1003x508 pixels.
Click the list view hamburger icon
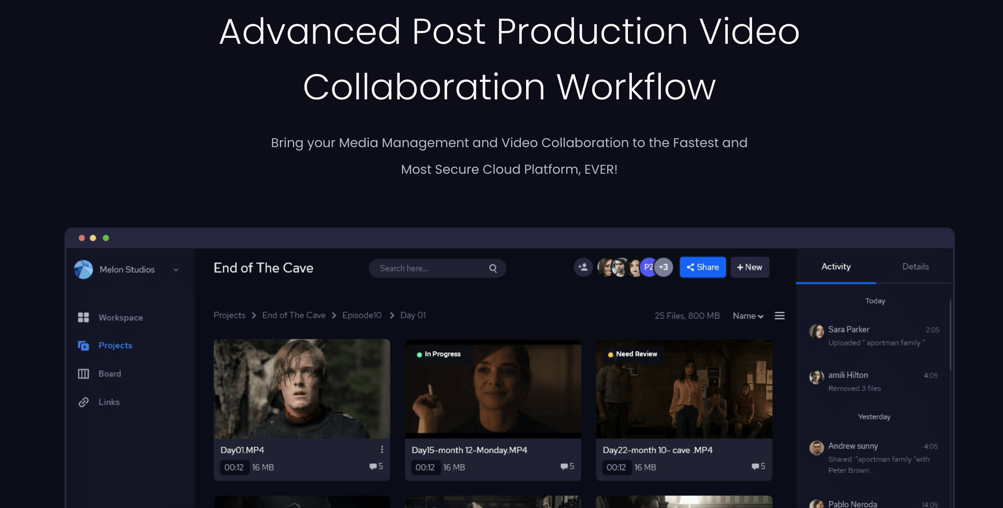[779, 315]
